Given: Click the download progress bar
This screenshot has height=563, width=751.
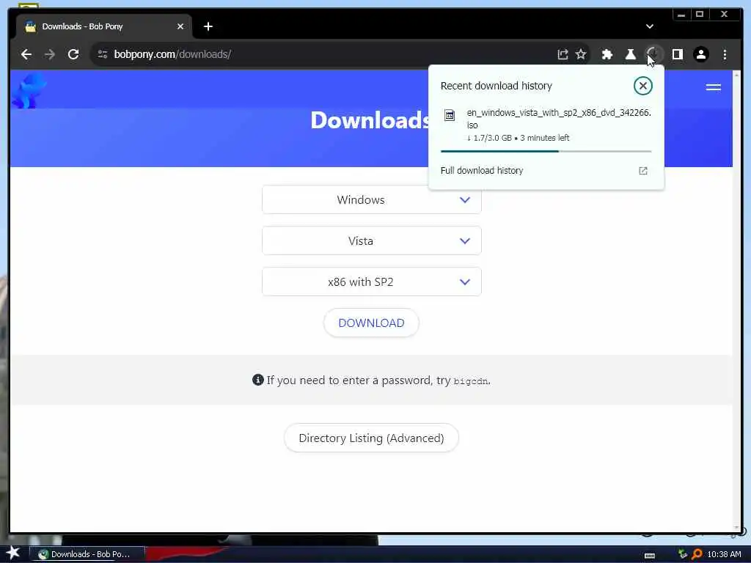Looking at the screenshot, I should [546, 151].
